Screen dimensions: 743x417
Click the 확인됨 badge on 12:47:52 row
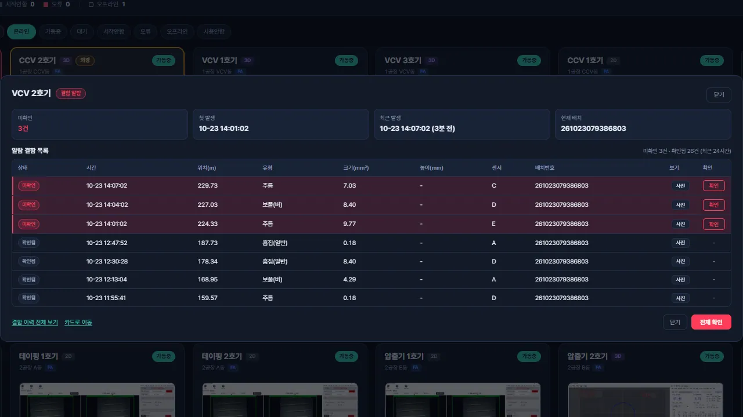[28, 243]
